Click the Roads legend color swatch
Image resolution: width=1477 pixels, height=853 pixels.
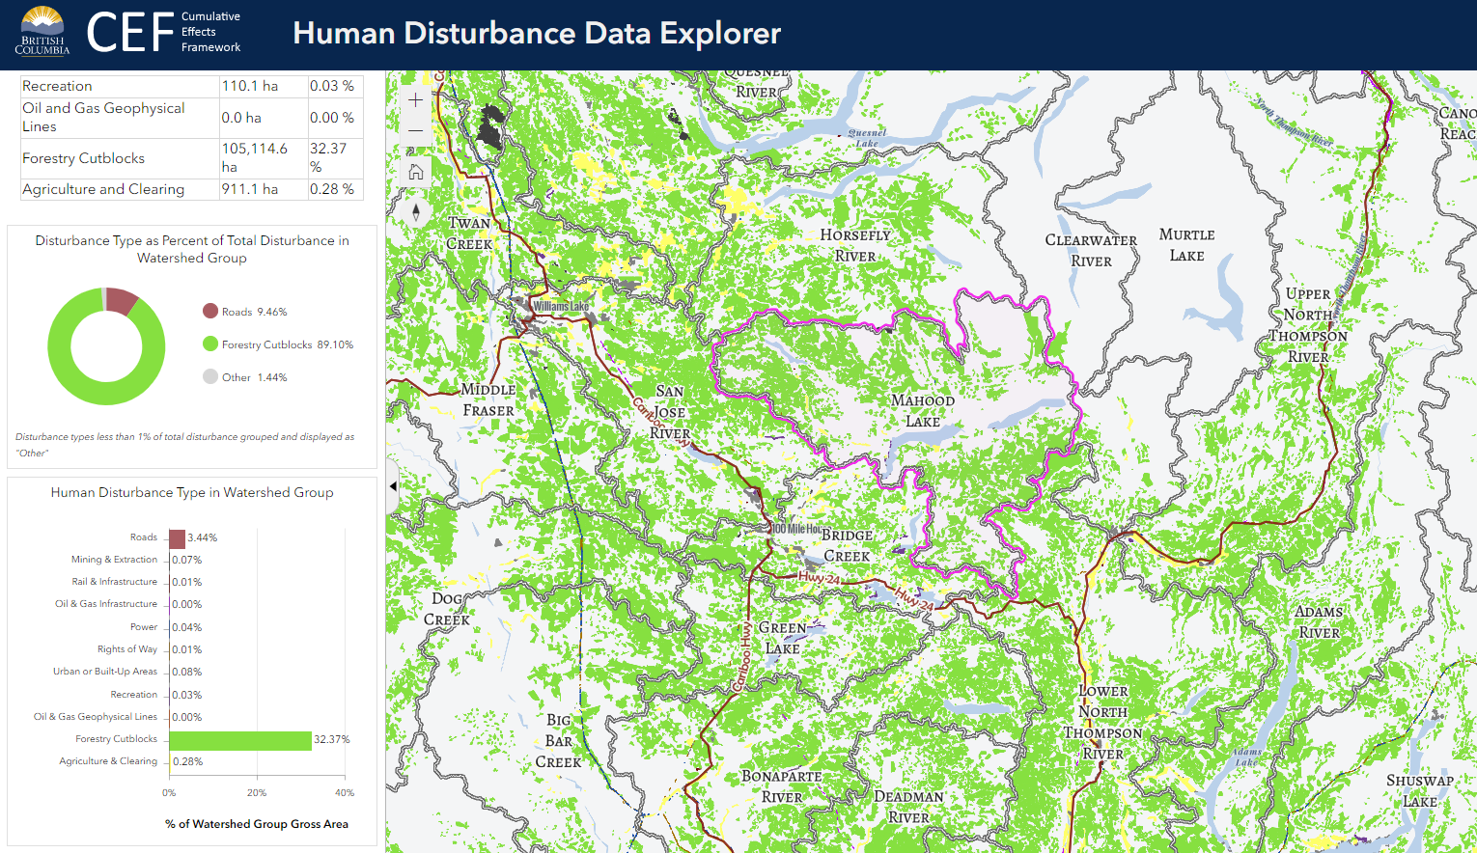[x=210, y=312]
